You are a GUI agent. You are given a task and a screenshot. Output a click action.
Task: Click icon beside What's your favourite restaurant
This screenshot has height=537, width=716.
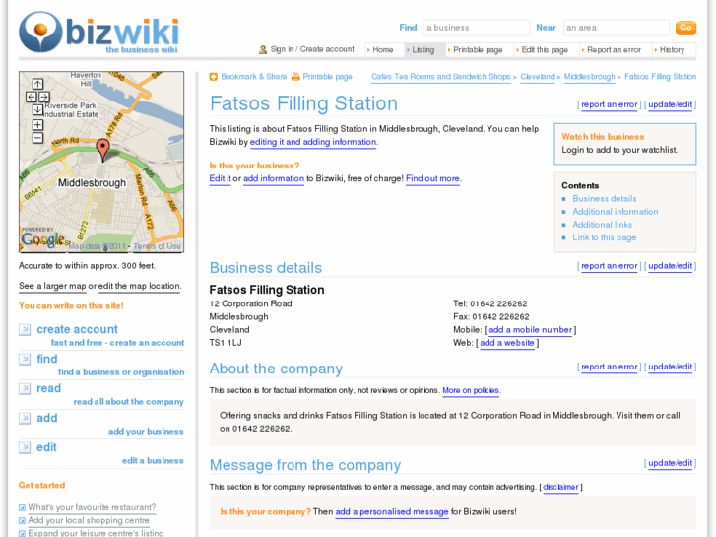point(22,507)
